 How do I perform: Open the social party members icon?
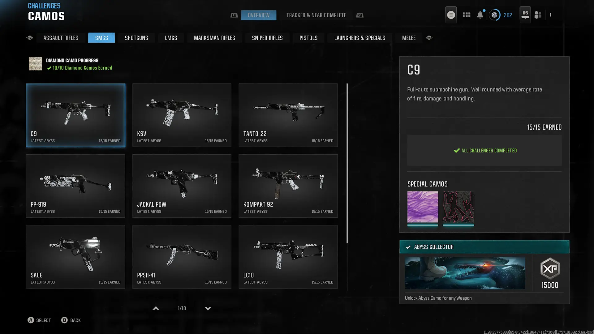(538, 15)
